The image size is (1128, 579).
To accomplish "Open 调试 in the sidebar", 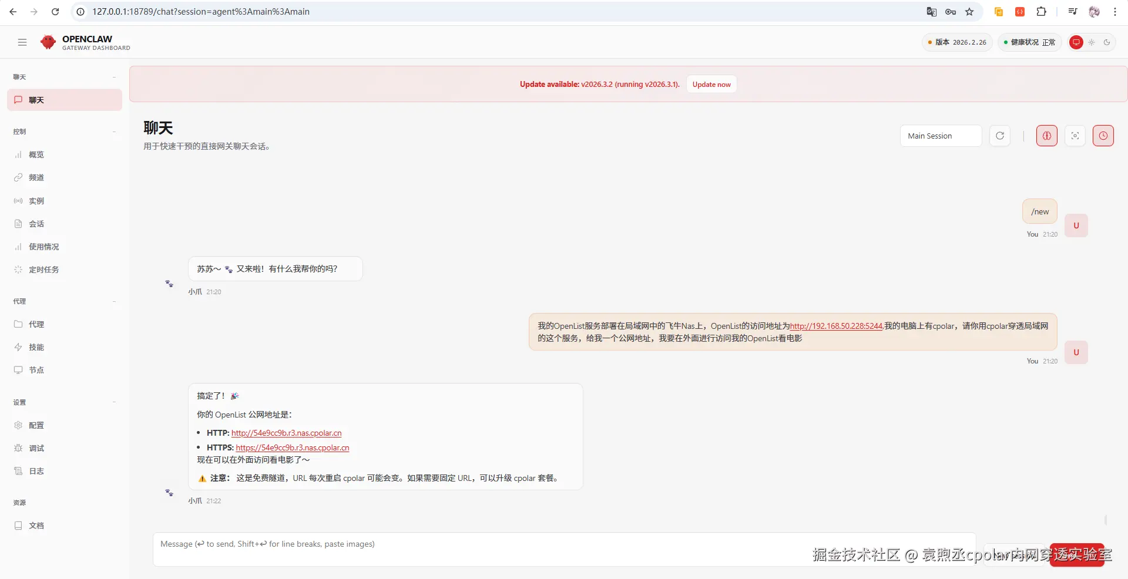I will click(x=65, y=448).
